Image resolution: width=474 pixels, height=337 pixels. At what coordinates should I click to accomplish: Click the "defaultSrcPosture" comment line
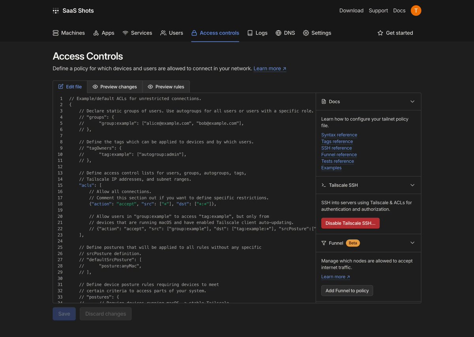tap(110, 260)
